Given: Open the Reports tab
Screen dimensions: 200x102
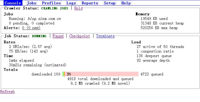Looking at the screenshot, I should [90, 3].
